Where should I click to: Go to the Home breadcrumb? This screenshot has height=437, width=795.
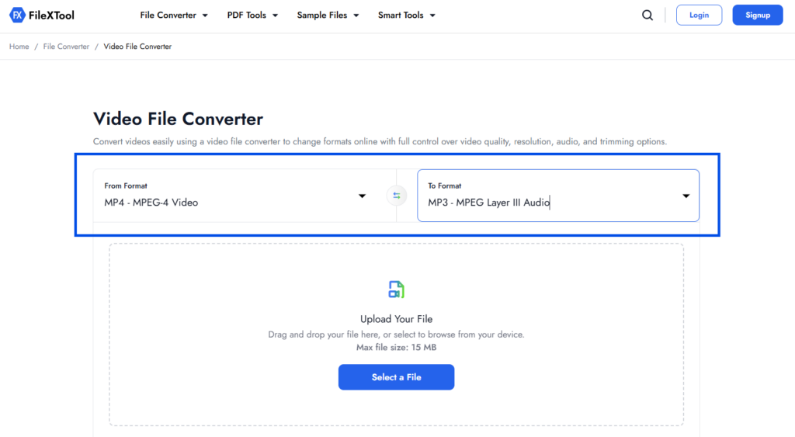[x=19, y=47]
